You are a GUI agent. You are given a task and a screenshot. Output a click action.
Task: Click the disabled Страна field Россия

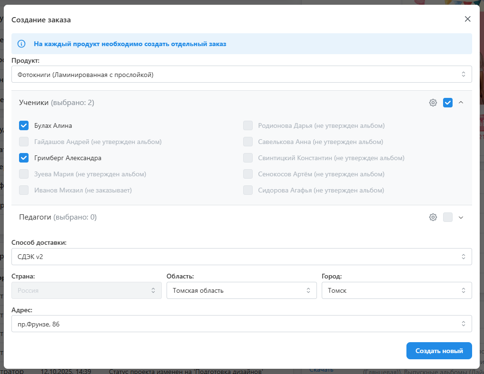coord(86,290)
